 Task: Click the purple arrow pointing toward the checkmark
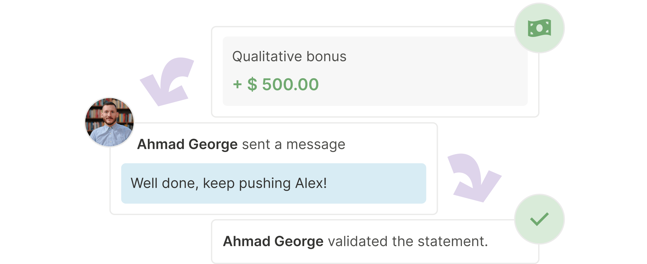pos(474,178)
